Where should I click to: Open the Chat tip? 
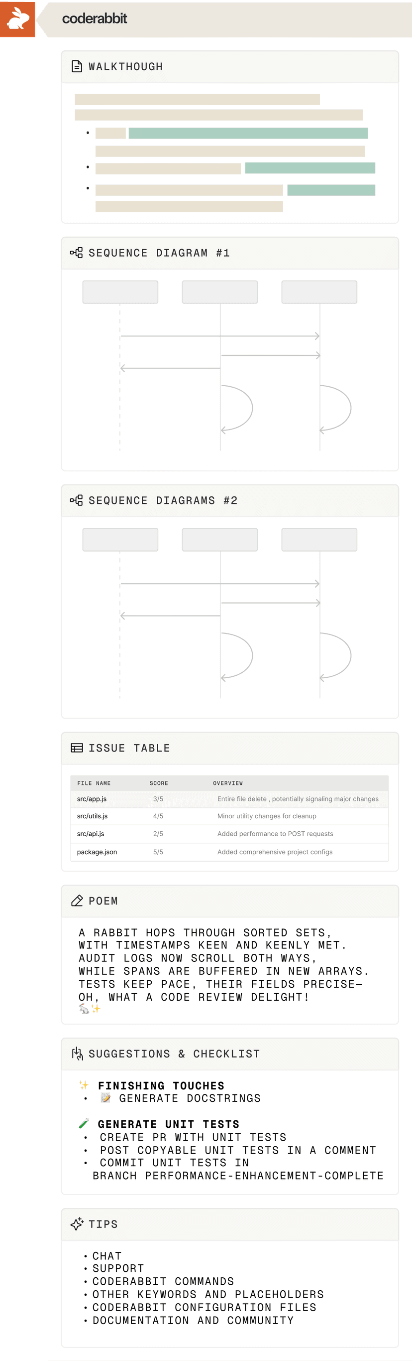pyautogui.click(x=106, y=1255)
